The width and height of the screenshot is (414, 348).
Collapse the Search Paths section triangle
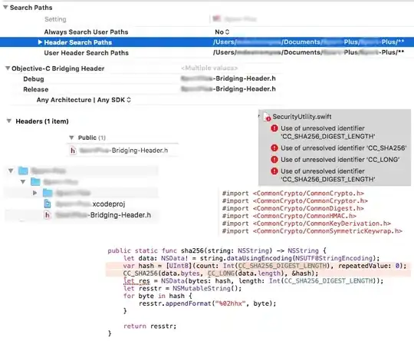pyautogui.click(x=5, y=8)
